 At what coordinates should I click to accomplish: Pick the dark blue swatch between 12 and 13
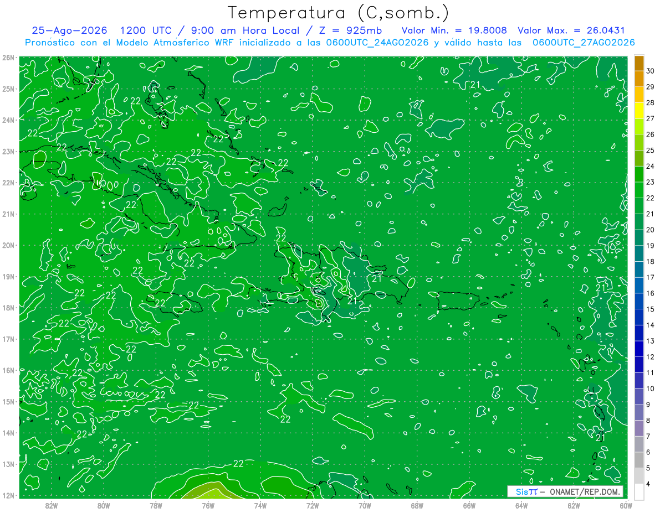pyautogui.click(x=639, y=349)
